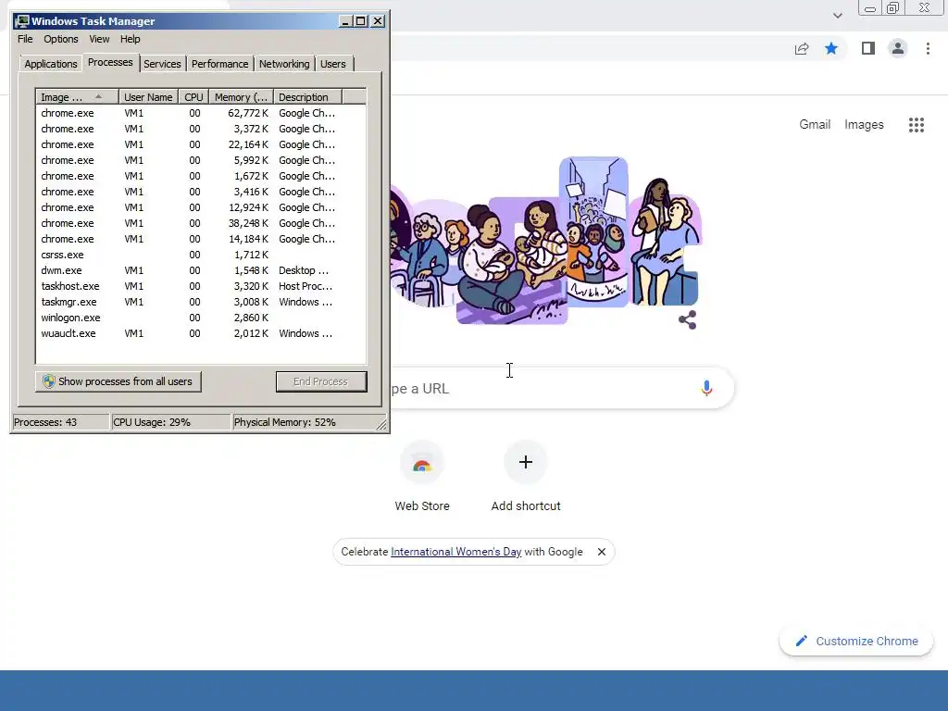Screen dimensions: 948x711
Task: Open the View menu in Task Manager
Action: (99, 39)
